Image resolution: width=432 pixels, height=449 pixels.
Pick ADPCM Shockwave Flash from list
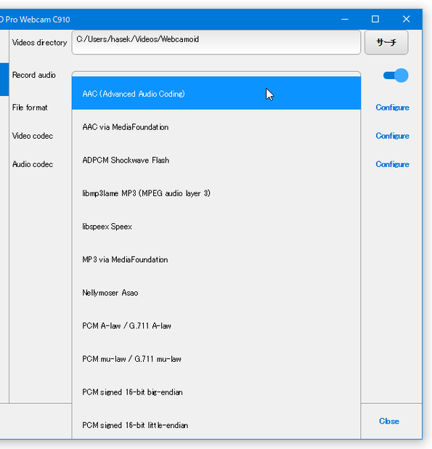pos(216,160)
